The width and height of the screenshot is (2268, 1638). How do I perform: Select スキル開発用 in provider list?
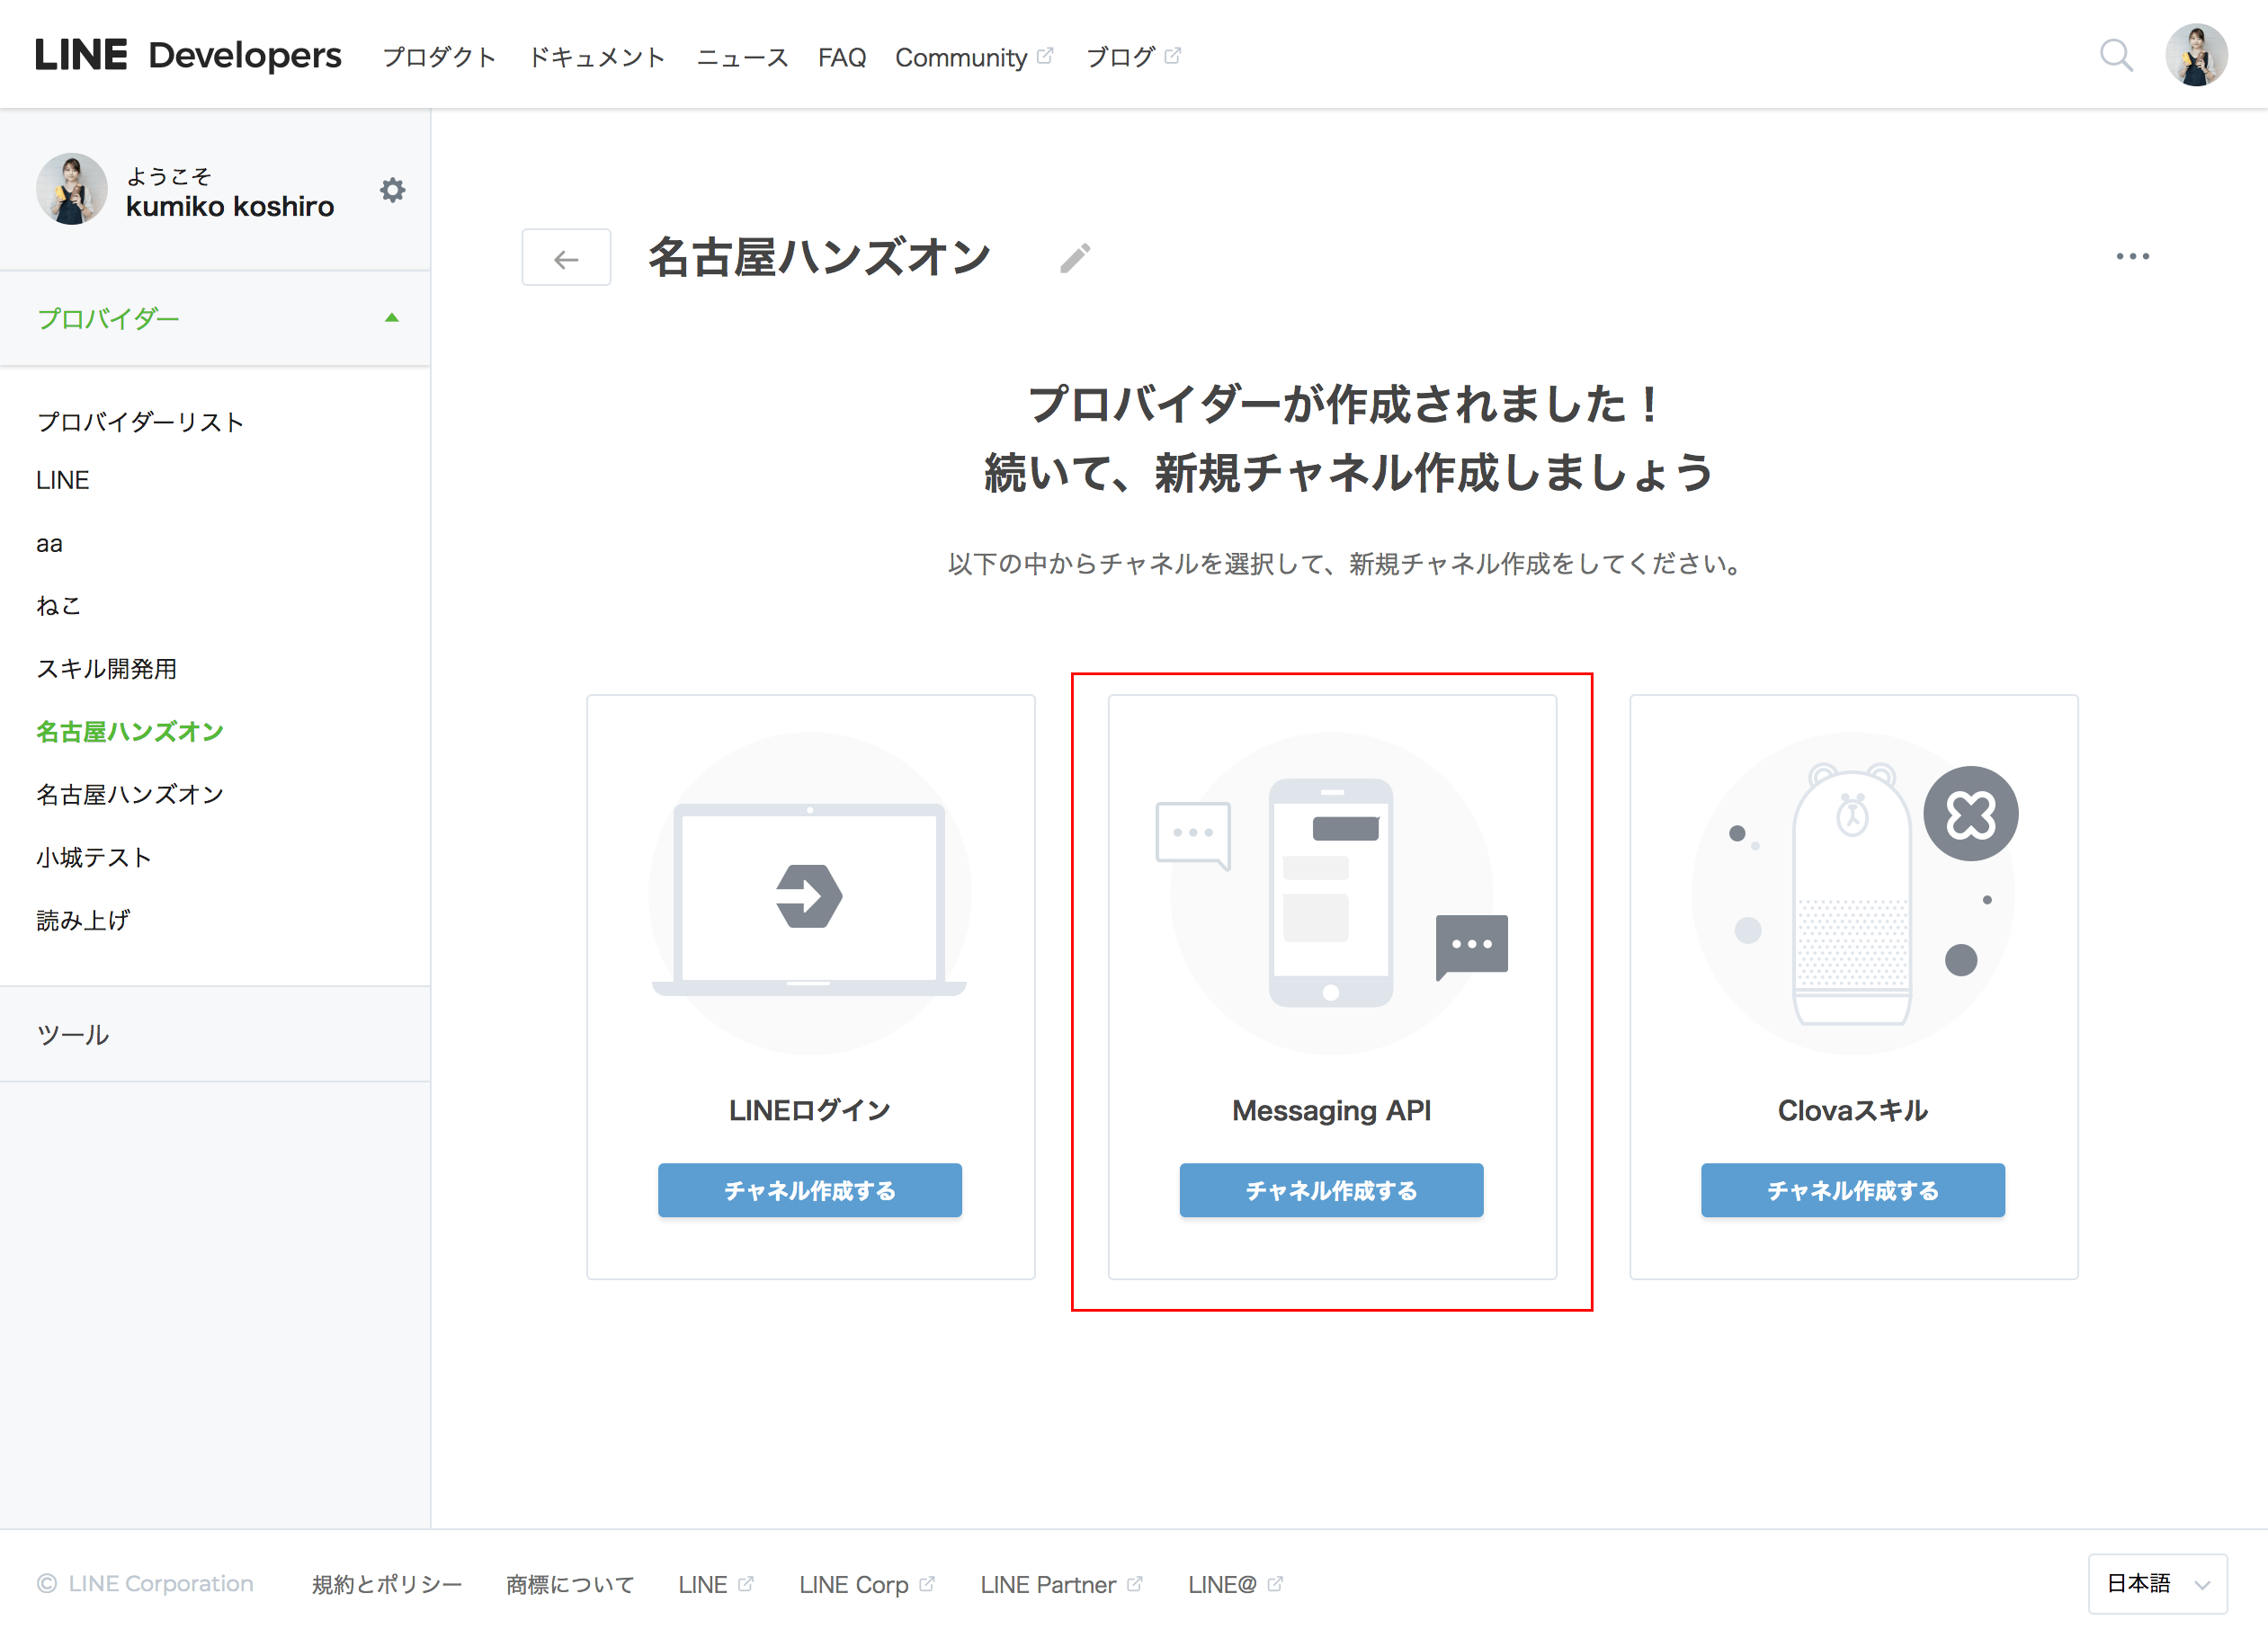pos(106,668)
